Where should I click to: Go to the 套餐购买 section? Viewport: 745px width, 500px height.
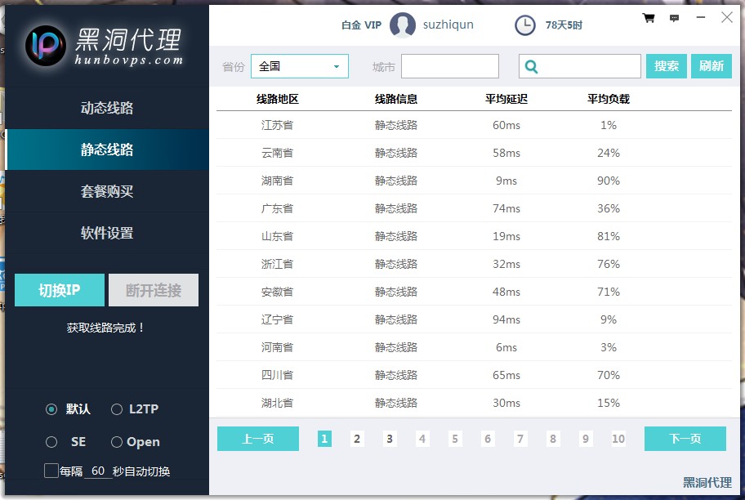point(107,191)
